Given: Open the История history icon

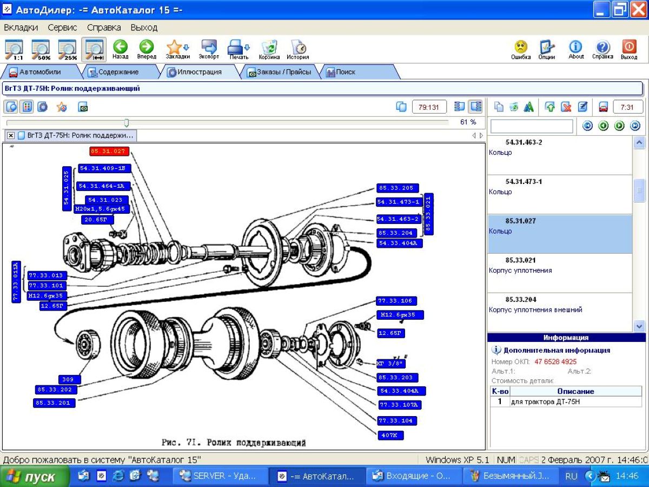Looking at the screenshot, I should [x=297, y=47].
